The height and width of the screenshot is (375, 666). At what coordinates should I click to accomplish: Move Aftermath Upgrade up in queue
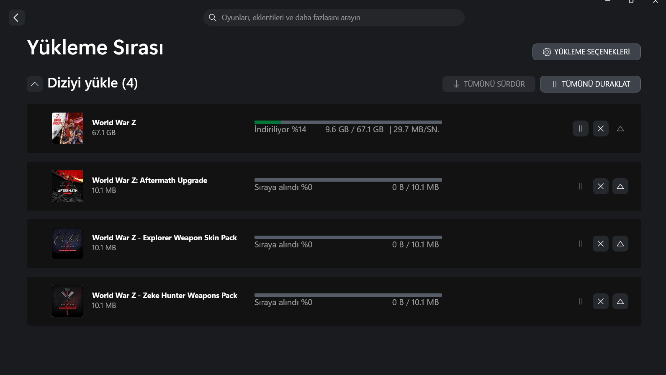(x=620, y=186)
